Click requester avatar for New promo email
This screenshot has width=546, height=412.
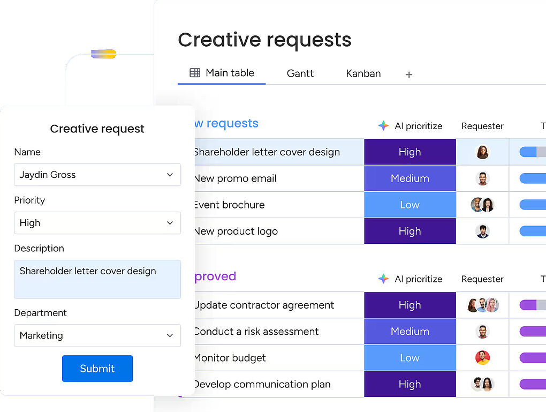[482, 178]
